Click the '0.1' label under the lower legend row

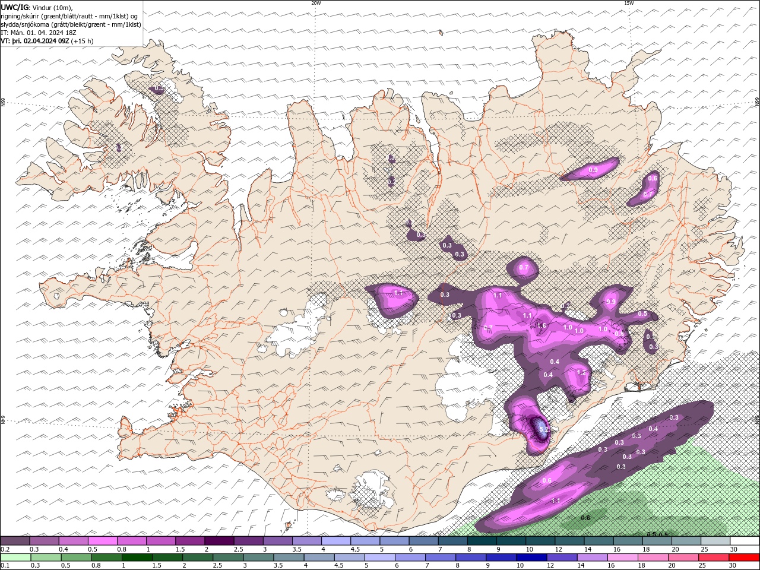click(x=4, y=565)
